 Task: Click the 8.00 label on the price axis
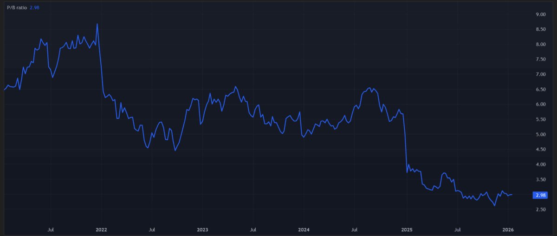tap(540, 45)
